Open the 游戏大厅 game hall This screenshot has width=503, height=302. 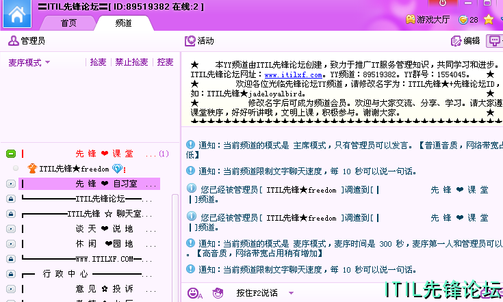pos(428,20)
